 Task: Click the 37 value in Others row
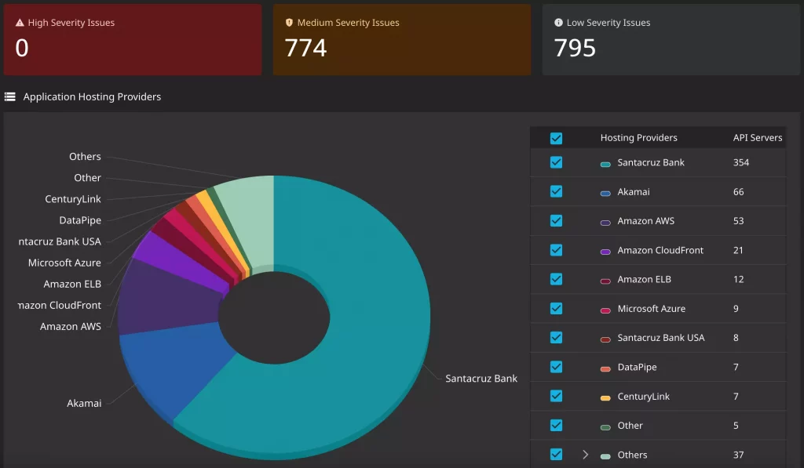[x=738, y=455]
